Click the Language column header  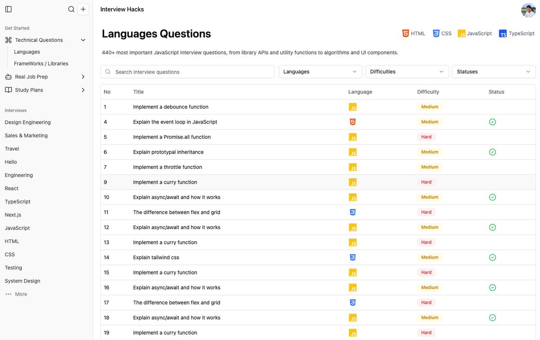(360, 92)
